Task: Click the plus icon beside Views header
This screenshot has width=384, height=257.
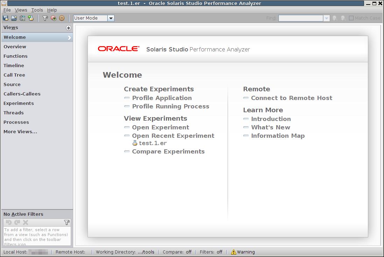Action: pos(69,28)
